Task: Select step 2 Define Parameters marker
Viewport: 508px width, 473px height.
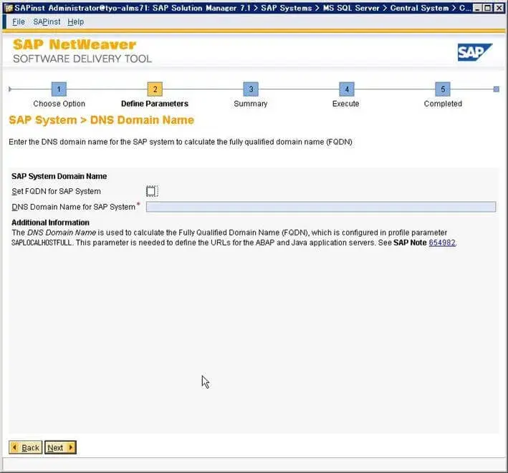Action: [x=155, y=89]
